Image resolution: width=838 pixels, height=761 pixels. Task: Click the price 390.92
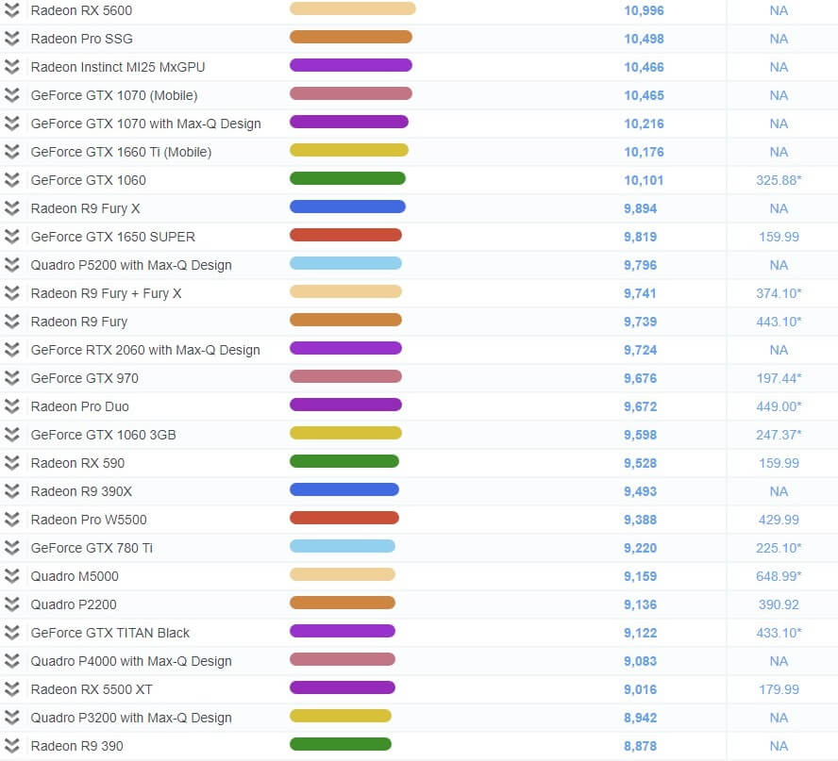(779, 605)
